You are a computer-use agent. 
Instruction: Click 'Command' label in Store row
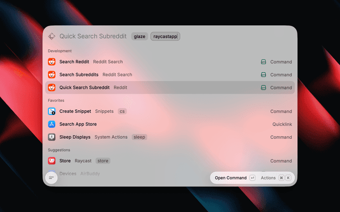281,161
